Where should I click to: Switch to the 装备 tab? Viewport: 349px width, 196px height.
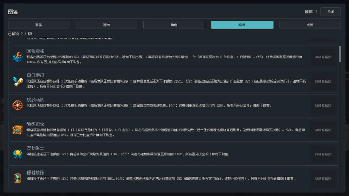tap(39, 25)
